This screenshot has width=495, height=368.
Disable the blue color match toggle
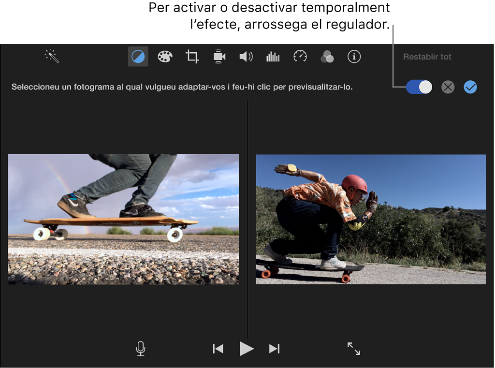pyautogui.click(x=419, y=87)
